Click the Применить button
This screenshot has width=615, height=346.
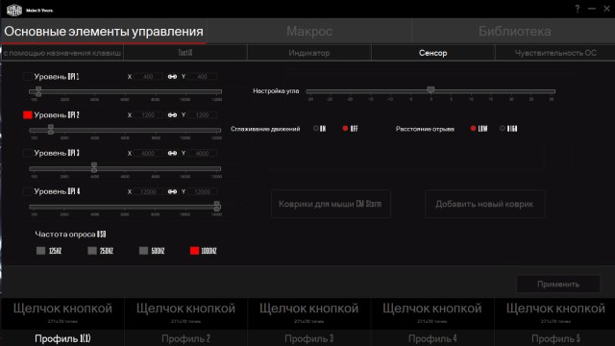click(558, 284)
